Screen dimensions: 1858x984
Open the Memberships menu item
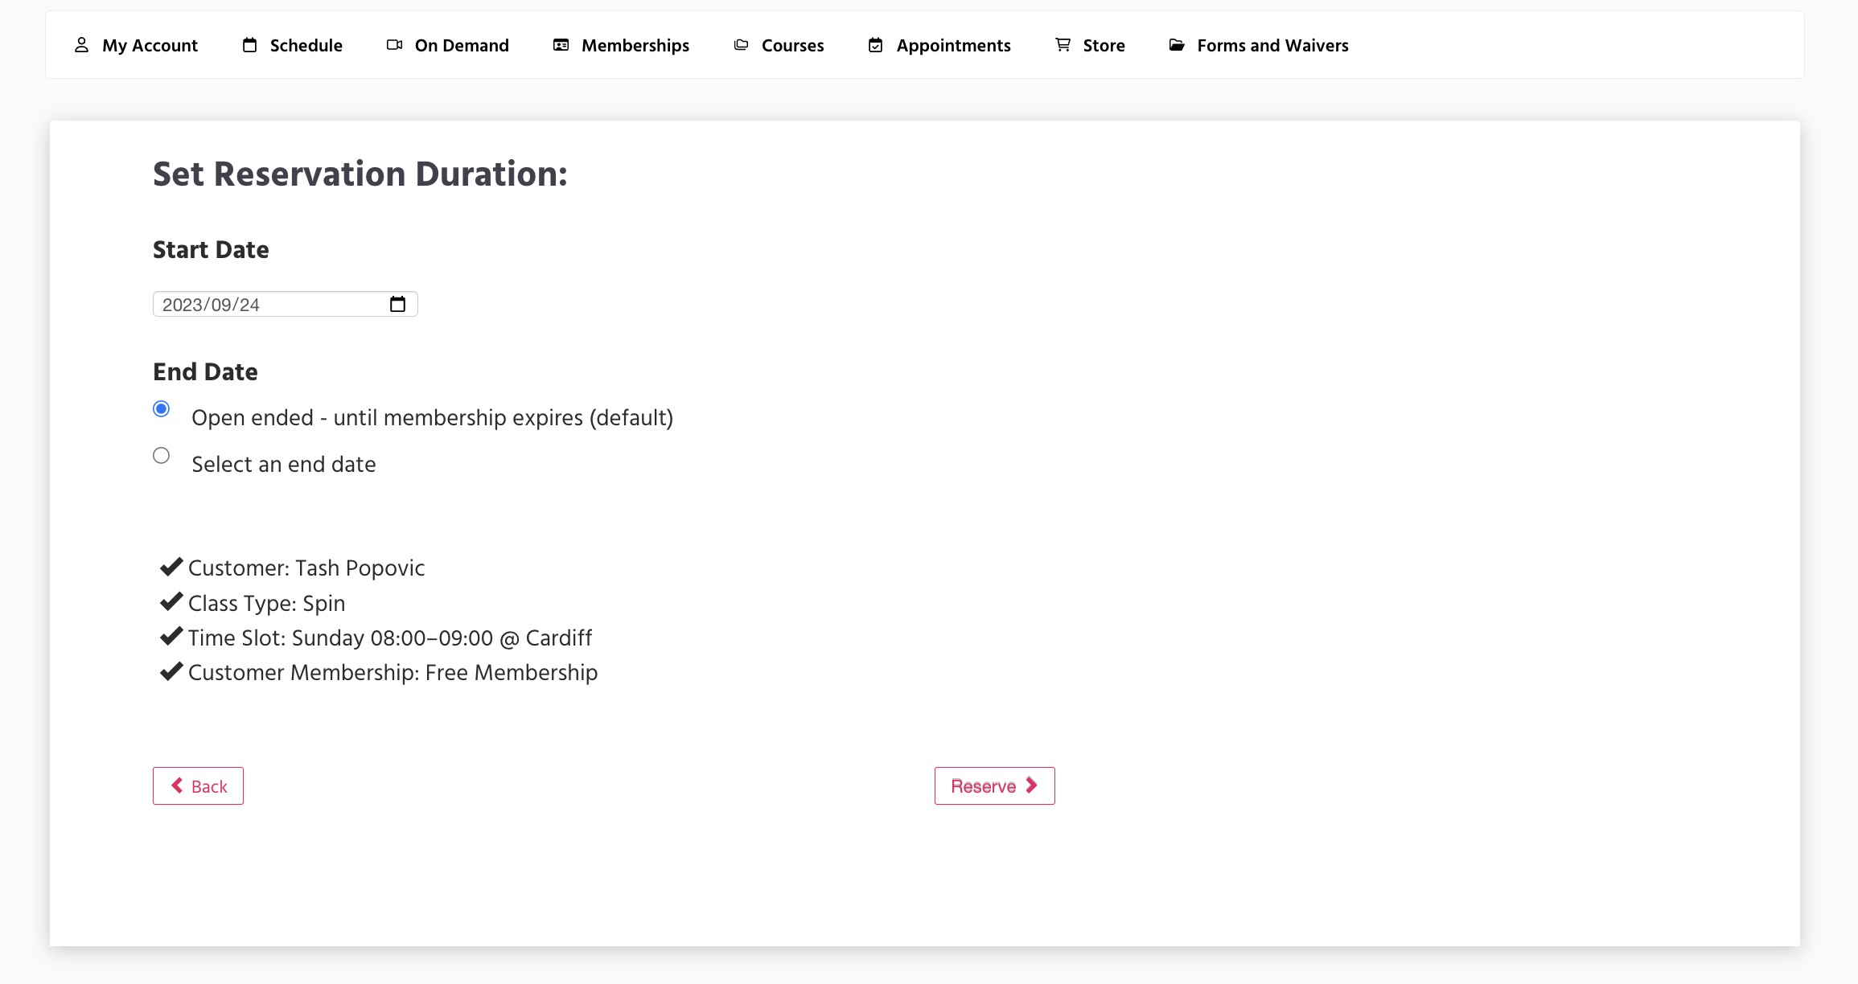tap(635, 46)
